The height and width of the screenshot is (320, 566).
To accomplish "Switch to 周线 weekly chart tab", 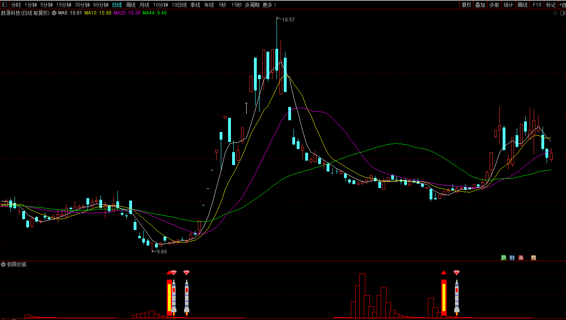I will pyautogui.click(x=131, y=5).
